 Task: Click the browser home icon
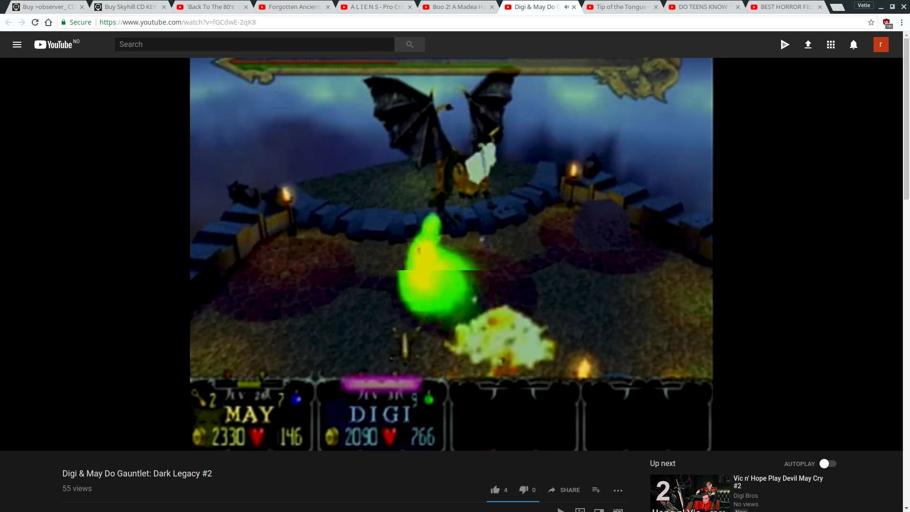point(48,22)
